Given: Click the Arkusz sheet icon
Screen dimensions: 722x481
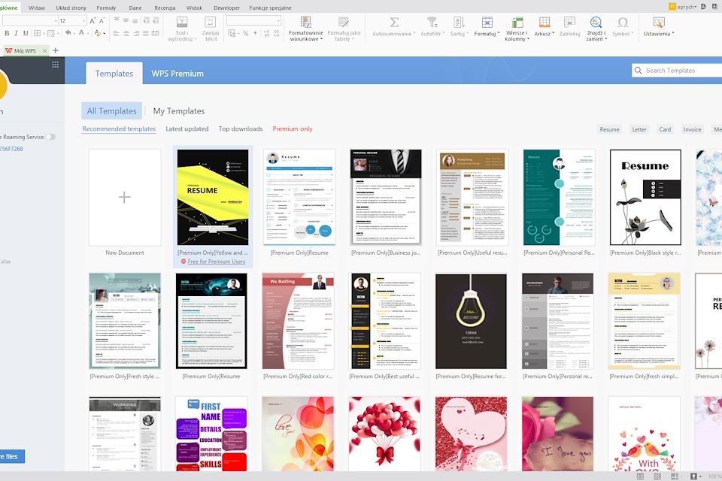Looking at the screenshot, I should [x=545, y=22].
